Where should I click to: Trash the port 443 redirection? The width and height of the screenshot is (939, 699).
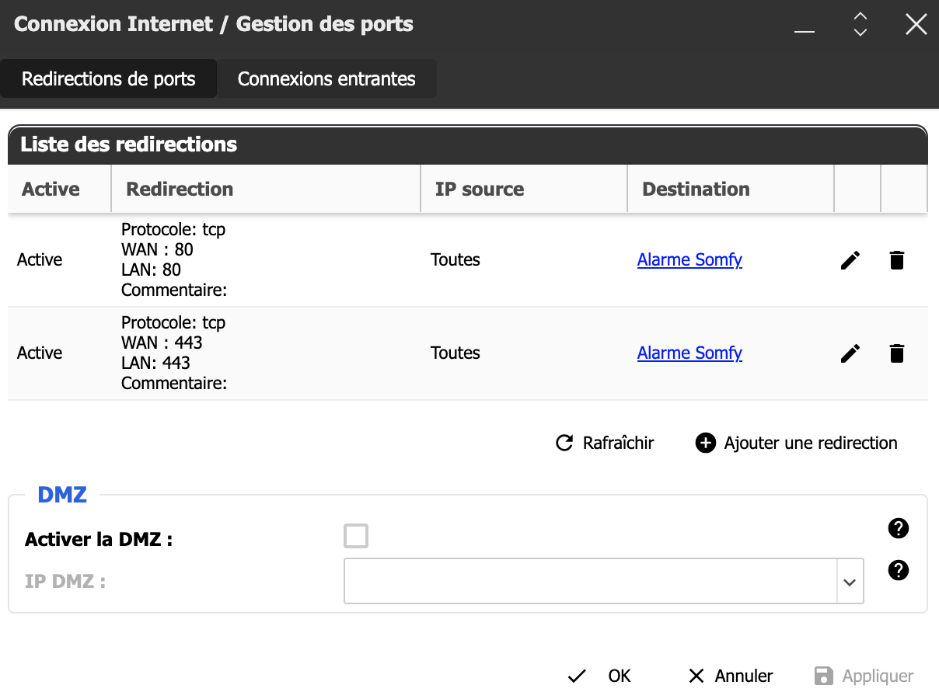(x=897, y=353)
